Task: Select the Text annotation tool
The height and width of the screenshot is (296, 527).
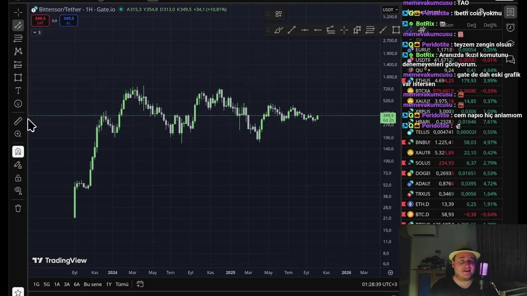Action: (18, 90)
